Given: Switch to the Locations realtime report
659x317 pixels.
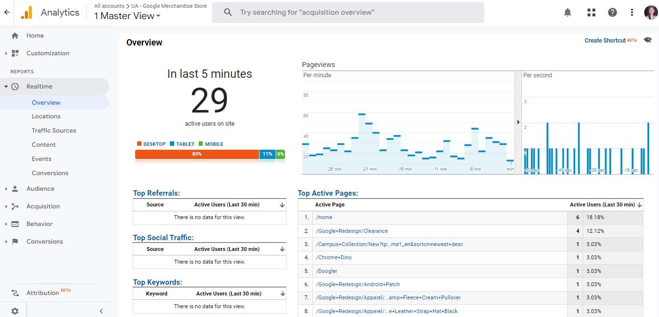Looking at the screenshot, I should coord(46,116).
